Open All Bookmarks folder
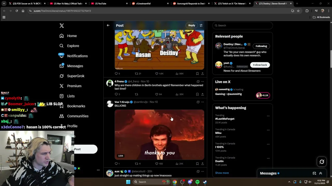Screen dimensions: 332x186 tap(321, 17)
